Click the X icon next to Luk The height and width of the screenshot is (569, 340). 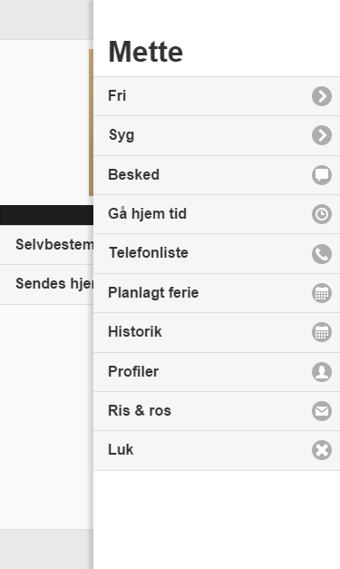322,450
